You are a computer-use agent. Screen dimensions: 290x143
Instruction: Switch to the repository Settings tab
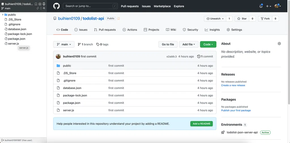coord(234,30)
